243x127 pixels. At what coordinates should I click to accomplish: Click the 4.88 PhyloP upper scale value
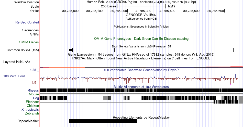(33, 70)
